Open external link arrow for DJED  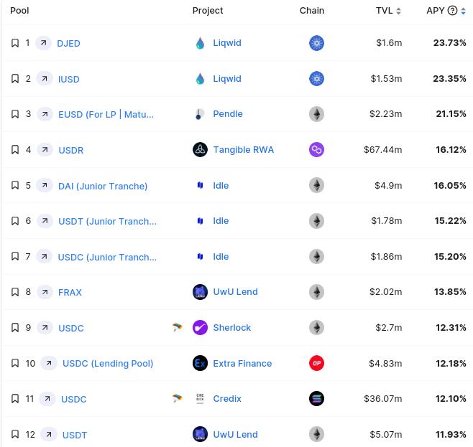pyautogui.click(x=44, y=43)
